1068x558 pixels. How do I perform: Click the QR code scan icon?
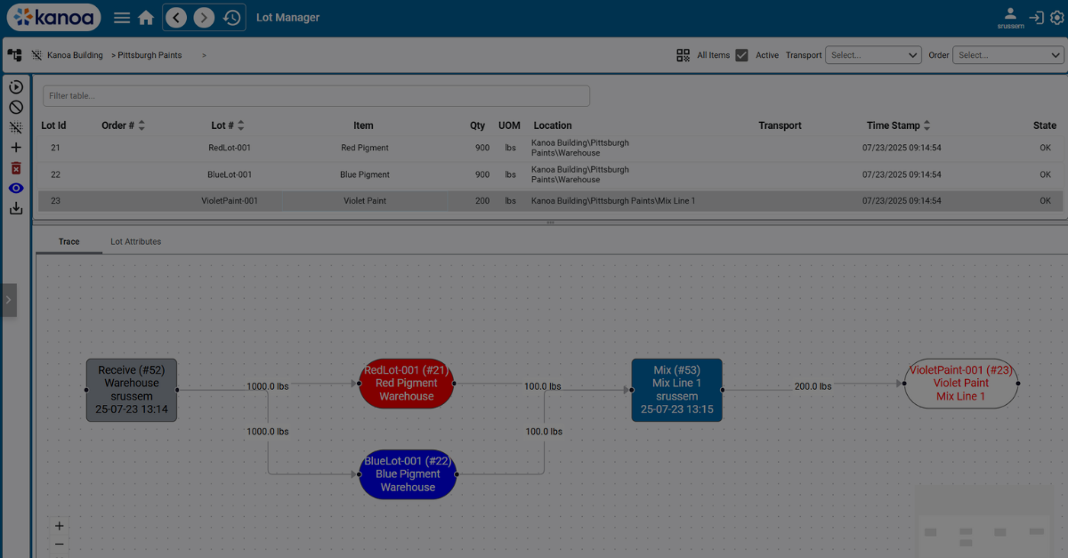click(x=683, y=55)
